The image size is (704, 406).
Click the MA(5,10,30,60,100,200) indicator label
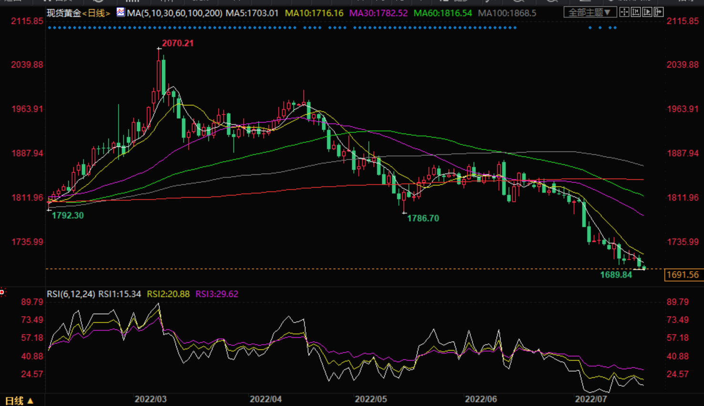coord(174,13)
